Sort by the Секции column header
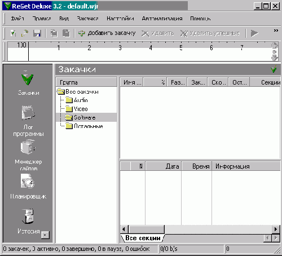Viewport: 282px width, 256px height. point(265,82)
